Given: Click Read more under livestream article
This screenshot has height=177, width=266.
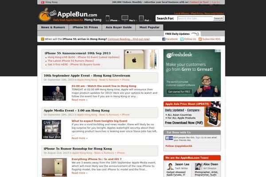Looking at the screenshot, I should [79, 100].
